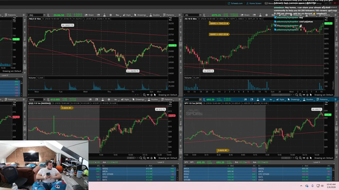The width and height of the screenshot is (339, 190).
Task: Click share arrow icon on SPY chart
Action: tap(245, 99)
